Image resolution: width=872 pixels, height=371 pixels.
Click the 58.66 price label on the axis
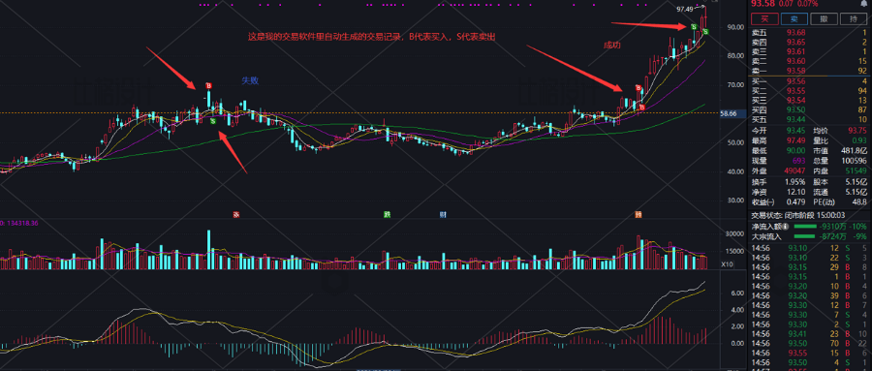pos(729,113)
